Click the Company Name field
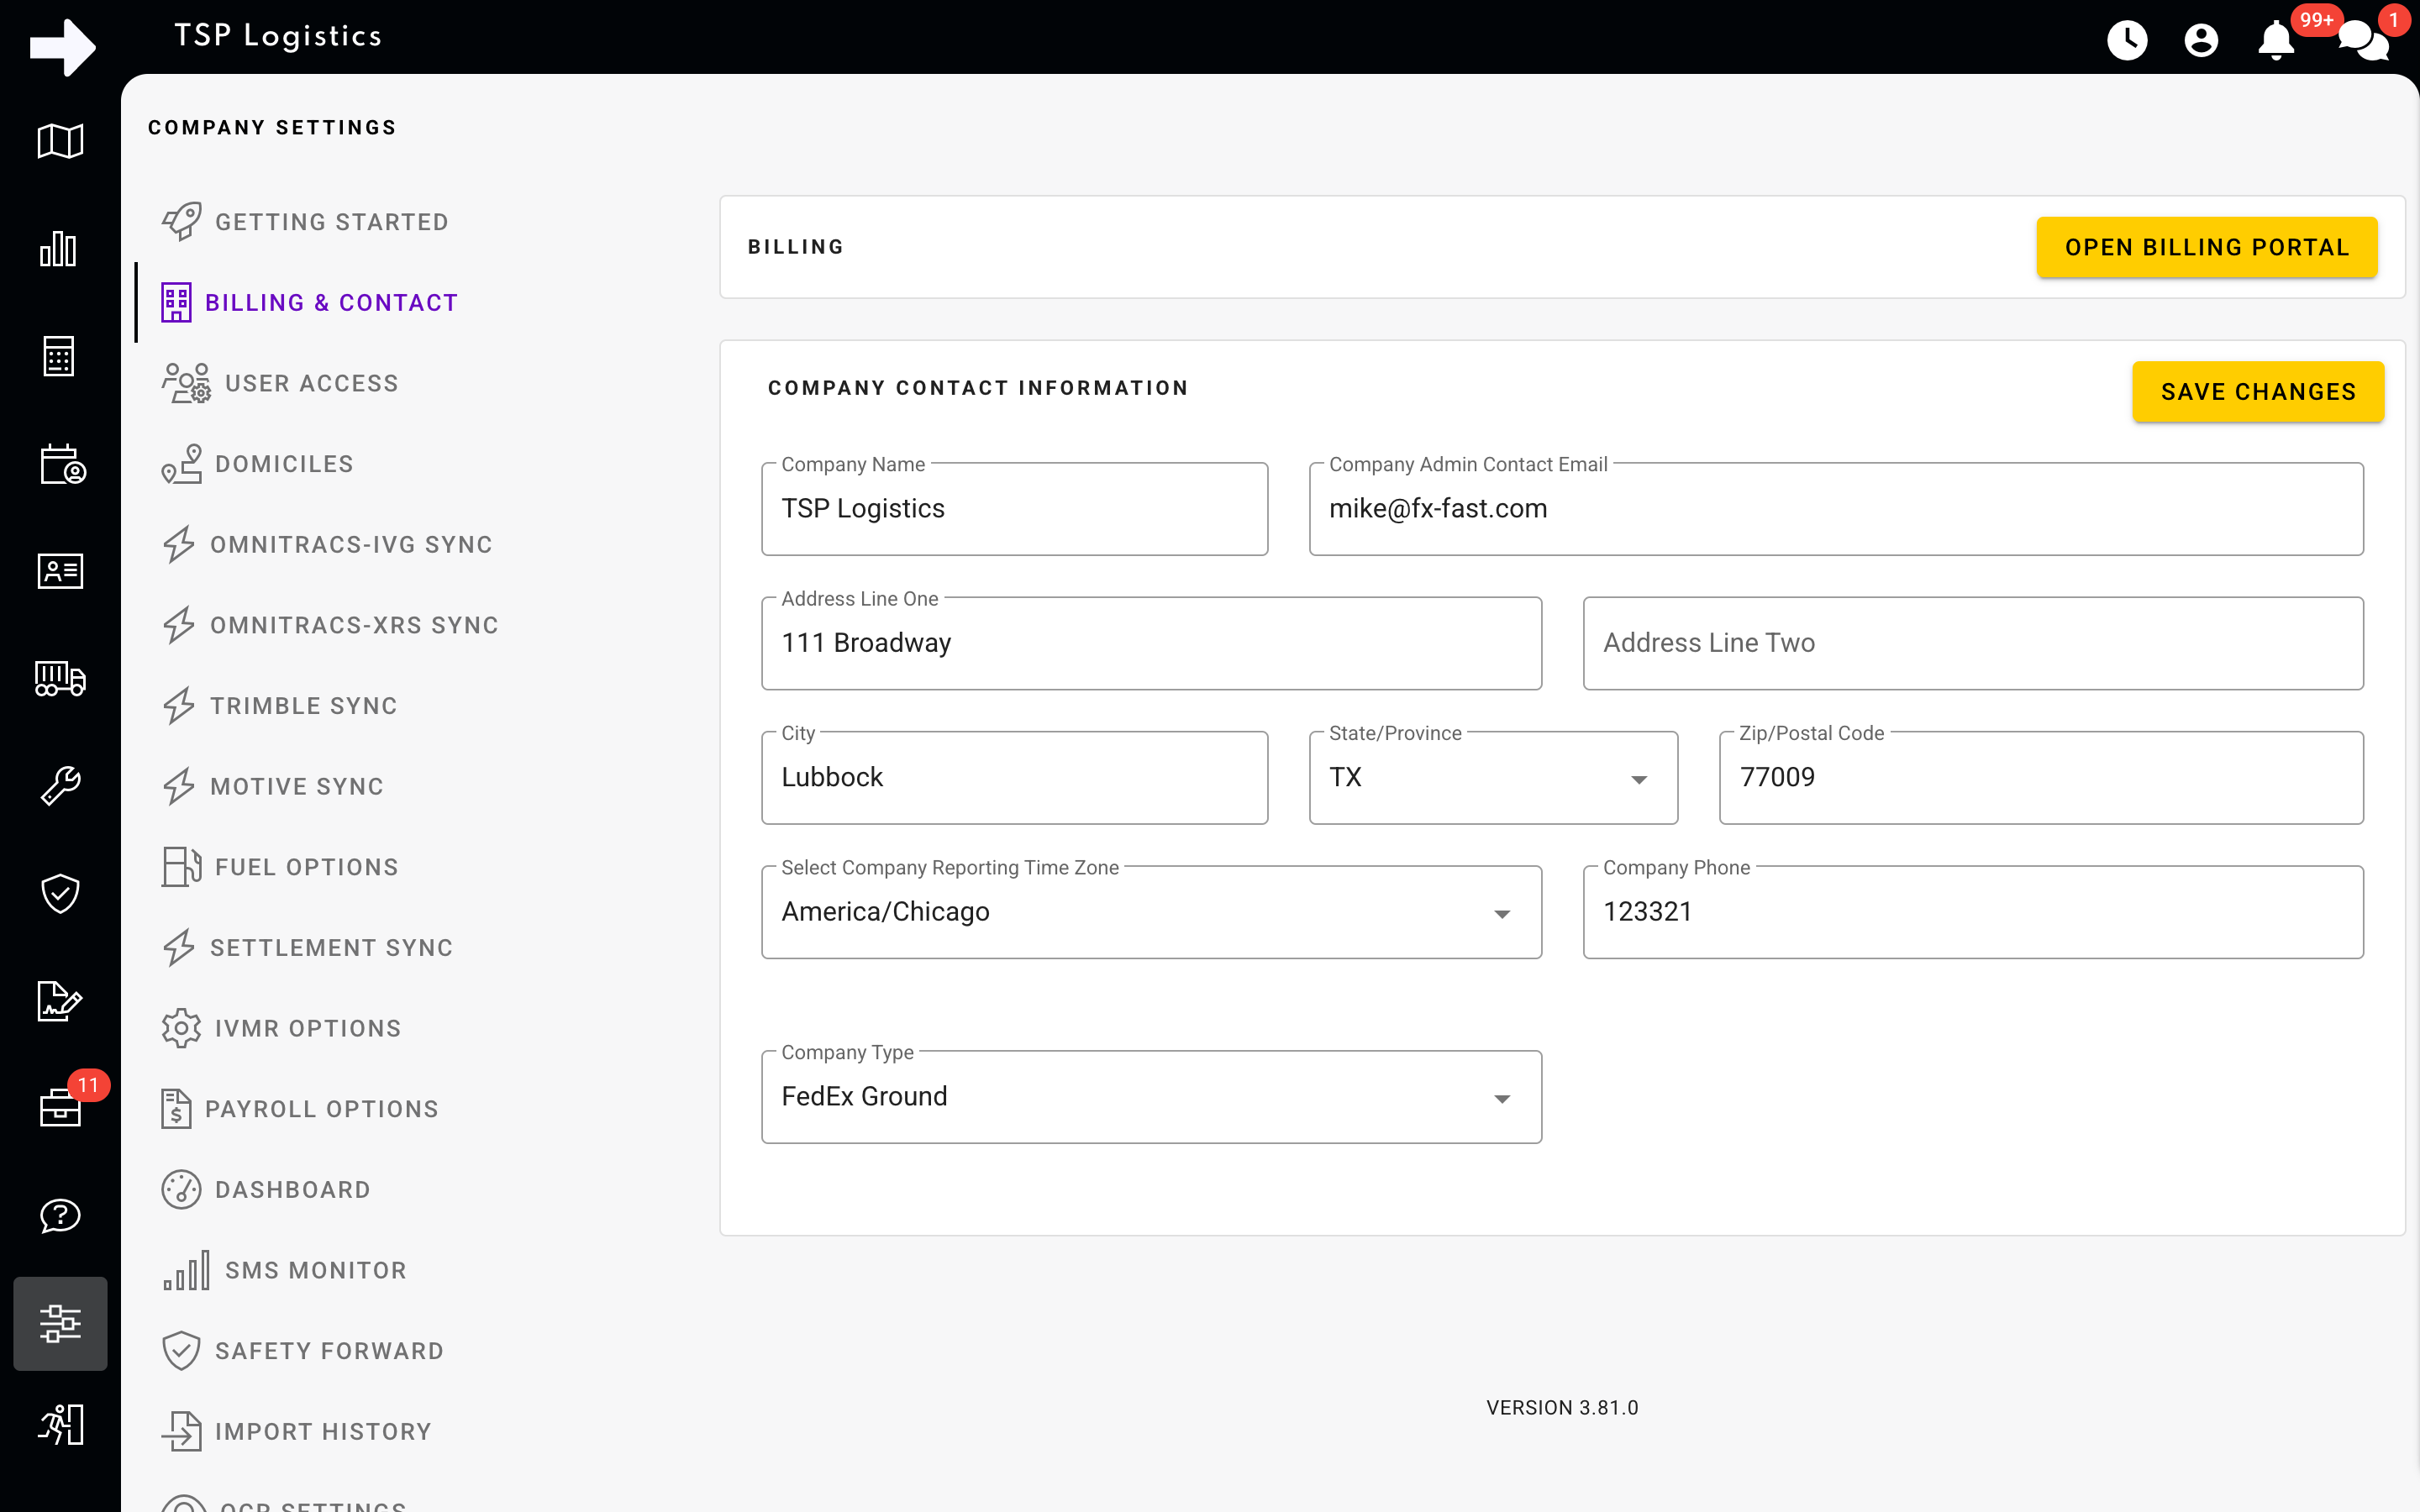This screenshot has height=1512, width=2420. 1014,508
